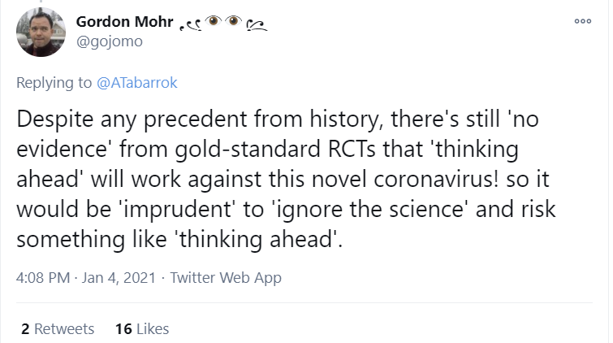The width and height of the screenshot is (613, 343).
Task: Open the tweet's more options menu
Action: click(x=582, y=24)
